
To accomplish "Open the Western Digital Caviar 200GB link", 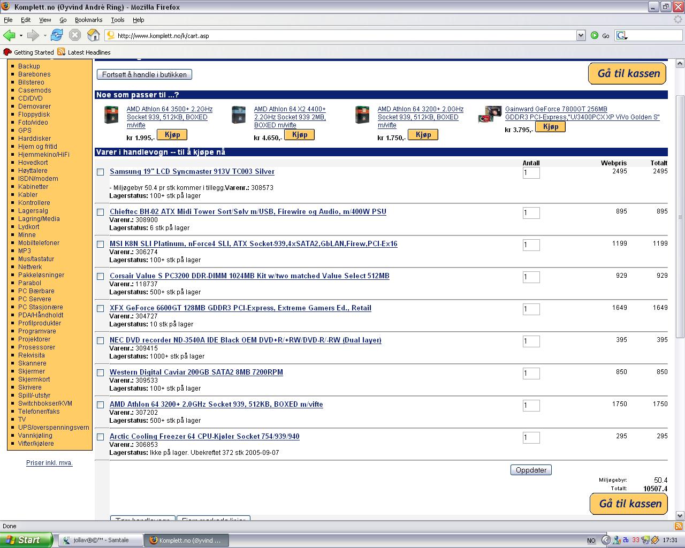I will [196, 372].
